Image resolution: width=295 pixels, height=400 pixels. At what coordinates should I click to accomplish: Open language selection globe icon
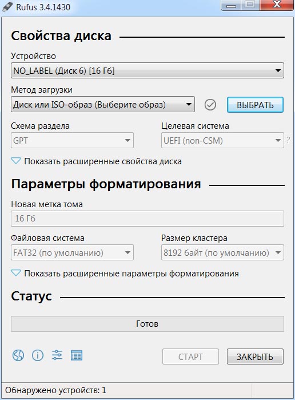click(18, 355)
